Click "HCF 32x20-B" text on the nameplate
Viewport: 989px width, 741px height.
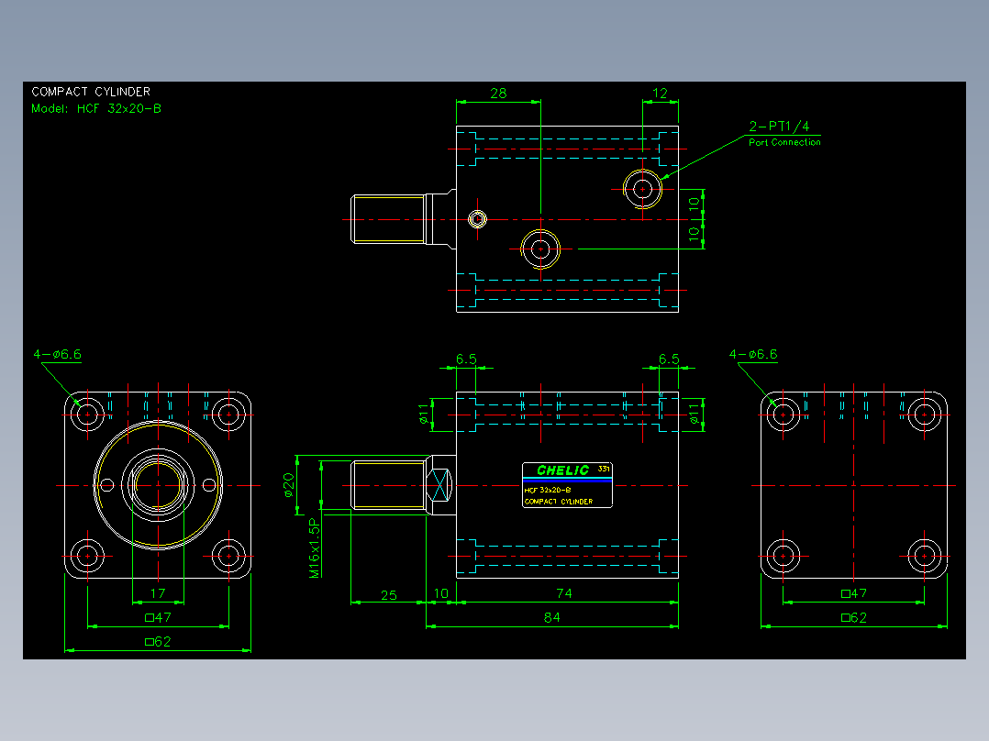click(548, 490)
